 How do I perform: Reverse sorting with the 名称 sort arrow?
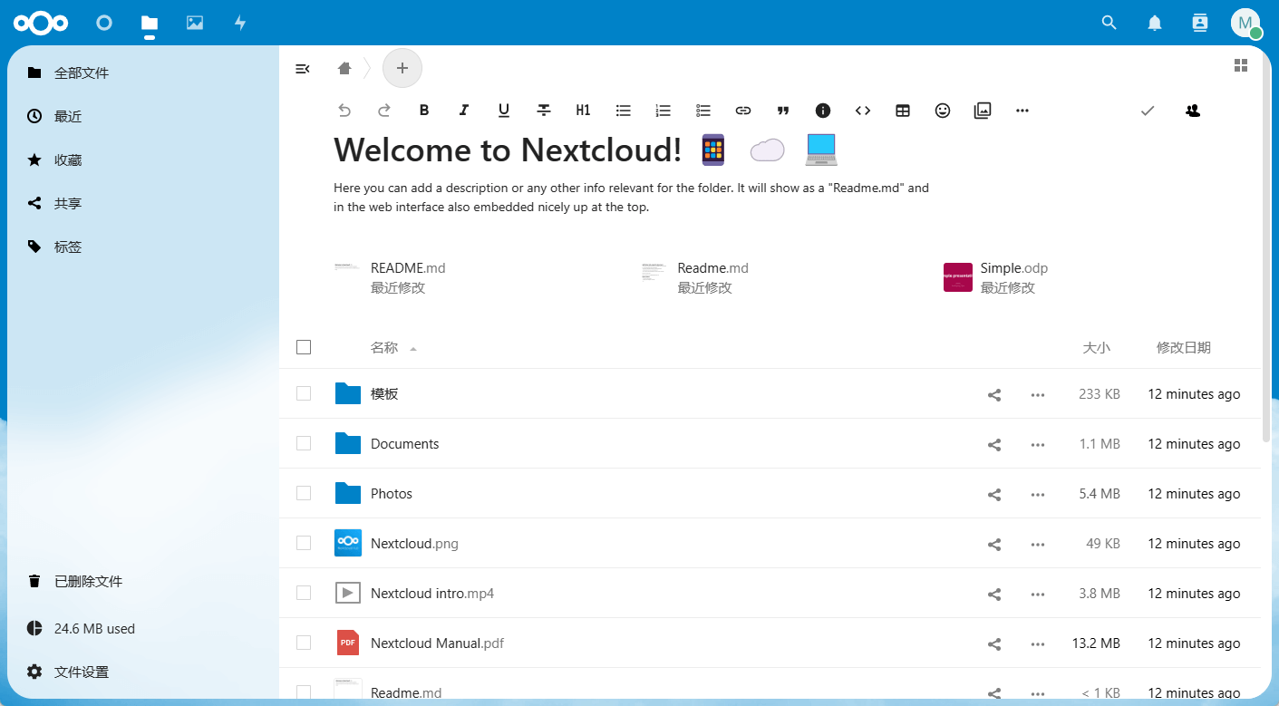point(413,348)
